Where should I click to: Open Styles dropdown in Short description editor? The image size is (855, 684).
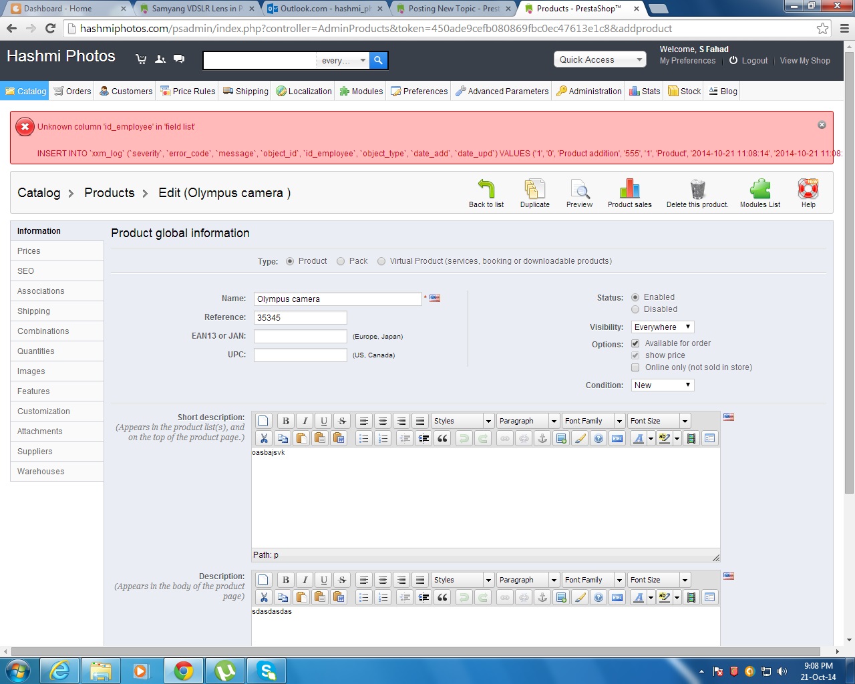click(462, 421)
